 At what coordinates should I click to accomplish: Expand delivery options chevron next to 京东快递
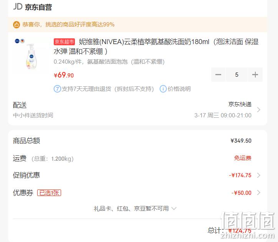[259, 110]
